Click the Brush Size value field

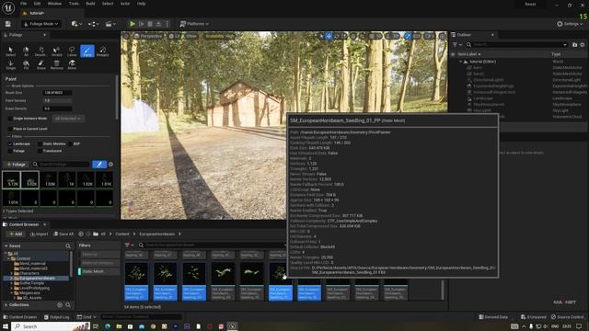(57, 93)
